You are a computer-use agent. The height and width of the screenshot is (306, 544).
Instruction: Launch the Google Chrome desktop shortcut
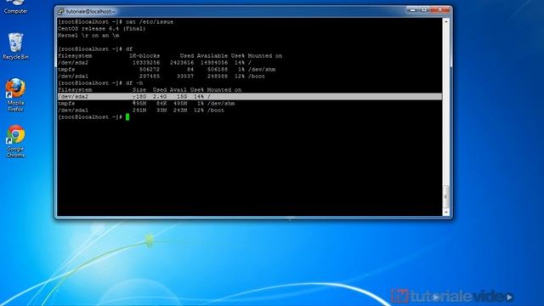click(15, 141)
